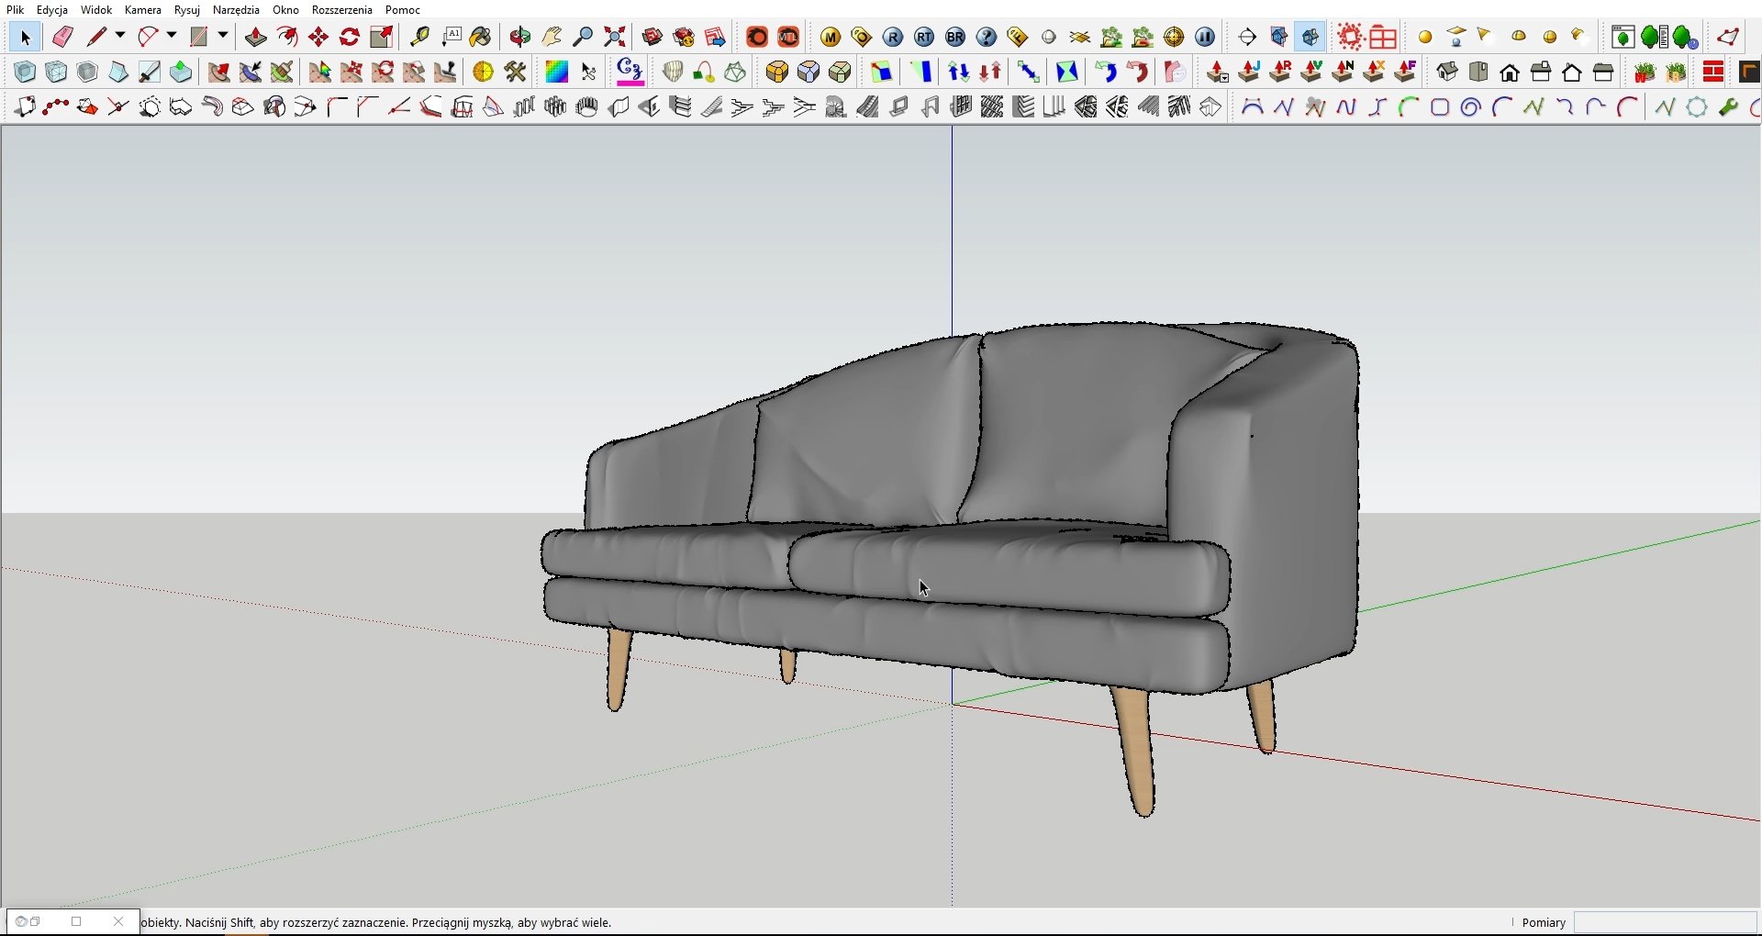Select the Eraser tool

[x=62, y=37]
